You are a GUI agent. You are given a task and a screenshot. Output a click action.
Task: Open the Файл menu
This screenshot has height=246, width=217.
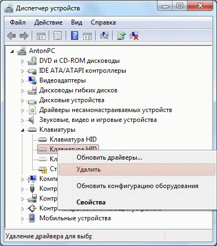17,22
